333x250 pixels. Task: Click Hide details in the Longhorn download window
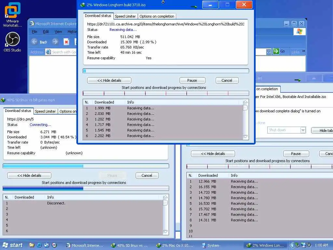(x=109, y=80)
